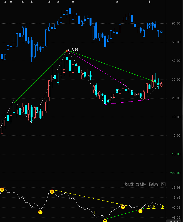Click the sad face at indicator's lowest point
Image resolution: width=183 pixels, height=222 pixels.
tap(105, 221)
